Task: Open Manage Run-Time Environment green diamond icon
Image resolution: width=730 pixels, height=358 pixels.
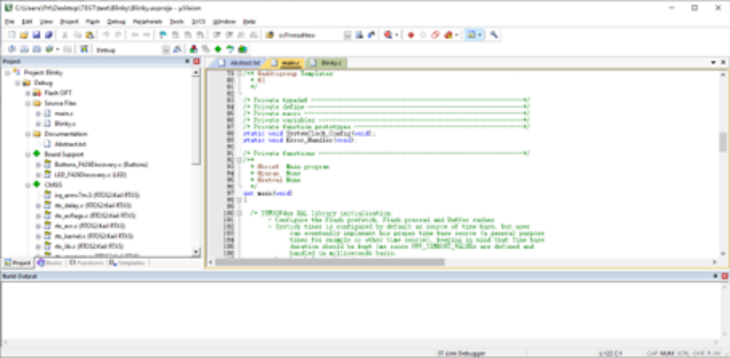Action: (218, 49)
